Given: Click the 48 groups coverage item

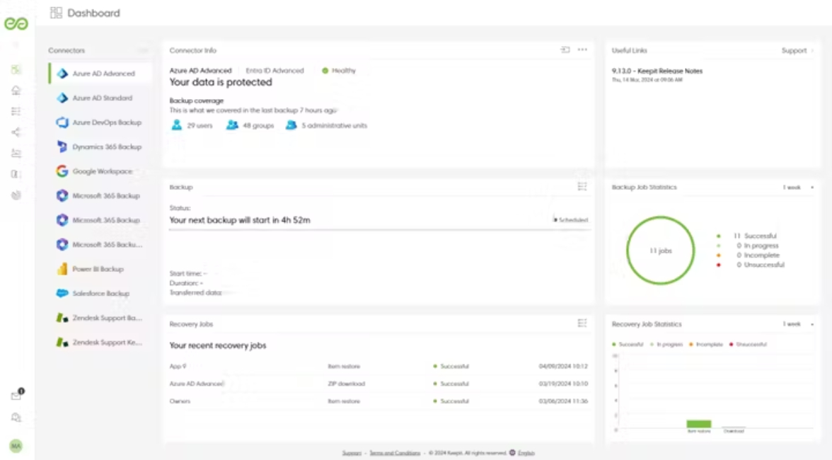Looking at the screenshot, I should 250,125.
